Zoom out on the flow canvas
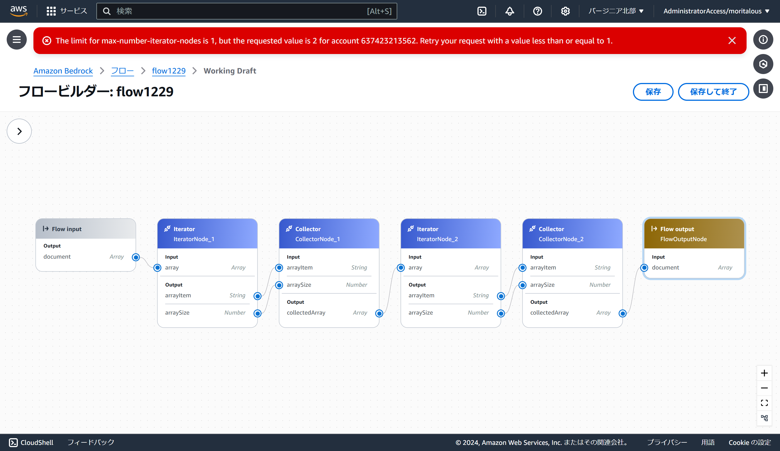 click(764, 388)
